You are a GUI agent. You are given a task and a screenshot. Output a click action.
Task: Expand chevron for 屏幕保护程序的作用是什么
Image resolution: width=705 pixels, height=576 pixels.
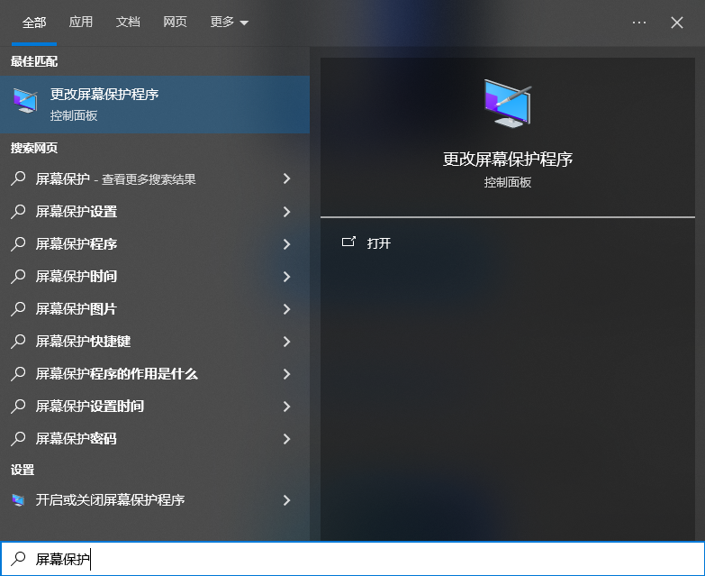pyautogui.click(x=287, y=373)
